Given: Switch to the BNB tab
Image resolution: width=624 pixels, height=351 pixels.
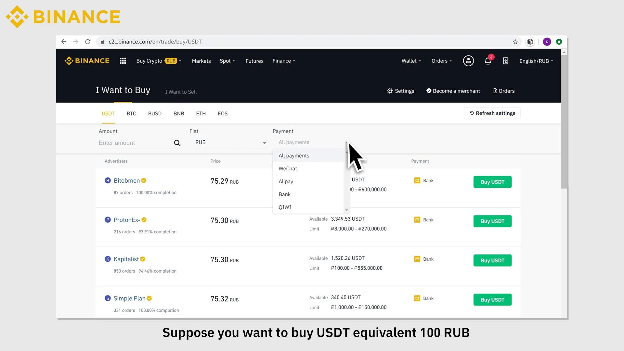Looking at the screenshot, I should tap(179, 113).
